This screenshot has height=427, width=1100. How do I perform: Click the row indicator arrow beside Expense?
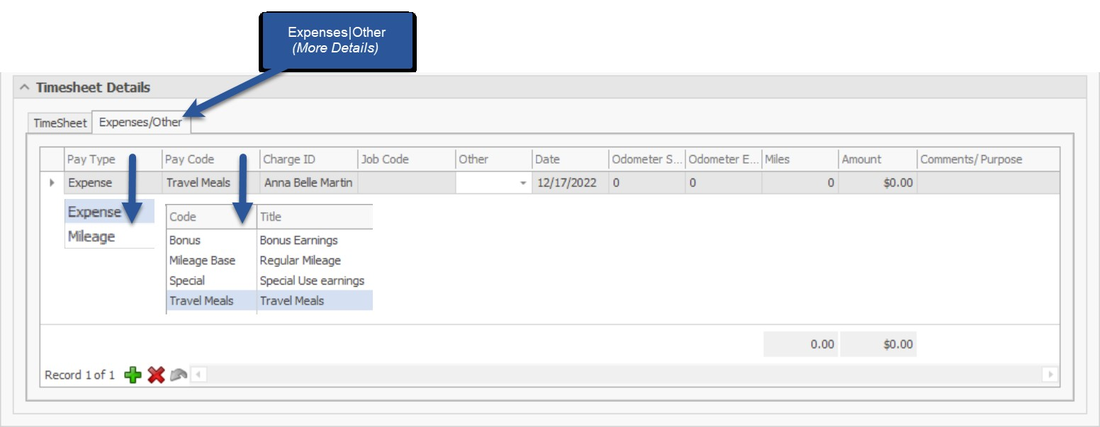(x=52, y=183)
